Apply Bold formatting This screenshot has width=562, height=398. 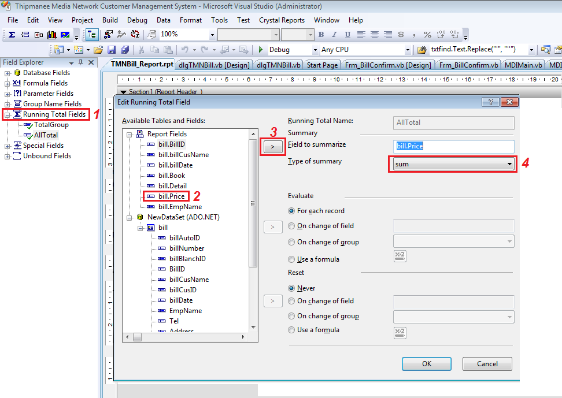[321, 35]
